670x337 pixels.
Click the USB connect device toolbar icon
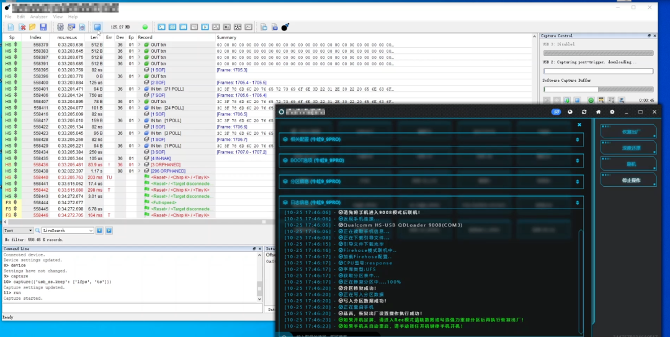pyautogui.click(x=60, y=27)
